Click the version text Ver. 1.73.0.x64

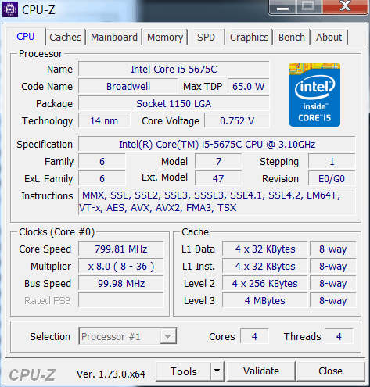[x=111, y=374]
